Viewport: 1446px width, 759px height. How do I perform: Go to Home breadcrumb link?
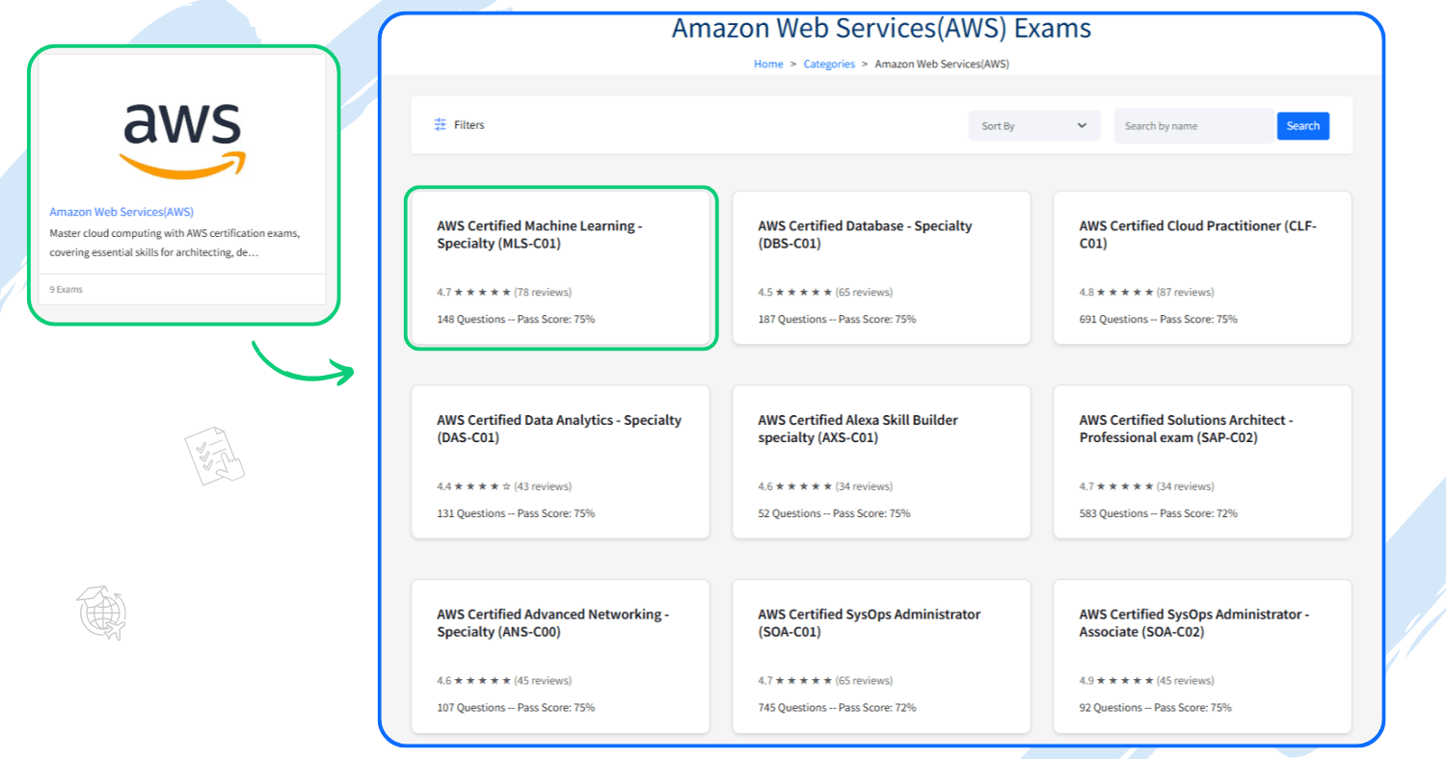768,65
